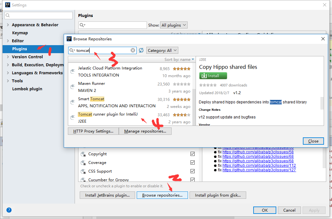Expand the Appearance & Behavior section
332x219 pixels.
pyautogui.click(x=8, y=25)
